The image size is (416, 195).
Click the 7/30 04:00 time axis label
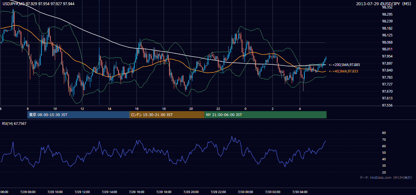(x=300, y=192)
